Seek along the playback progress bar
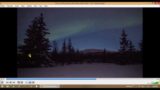 tap(80, 79)
